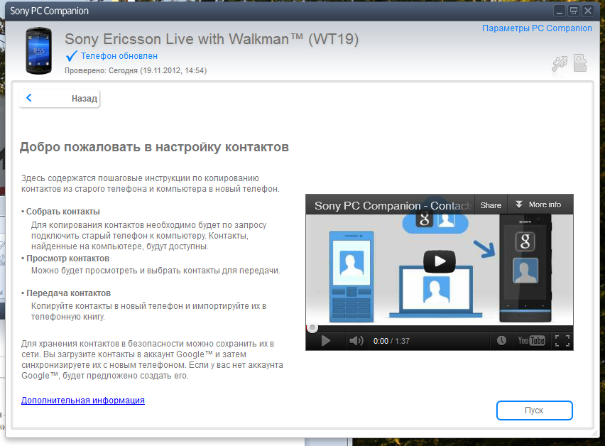The image size is (605, 446).
Task: Open Параметры PC Companion settings link
Action: pyautogui.click(x=537, y=28)
